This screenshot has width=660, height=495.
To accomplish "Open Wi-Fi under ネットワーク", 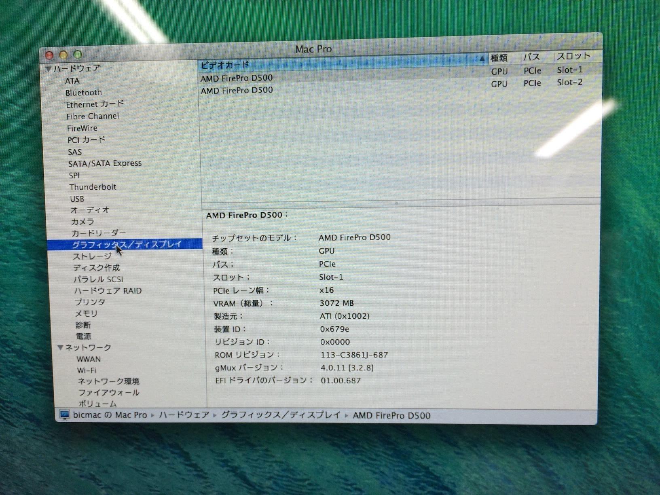I will point(87,370).
